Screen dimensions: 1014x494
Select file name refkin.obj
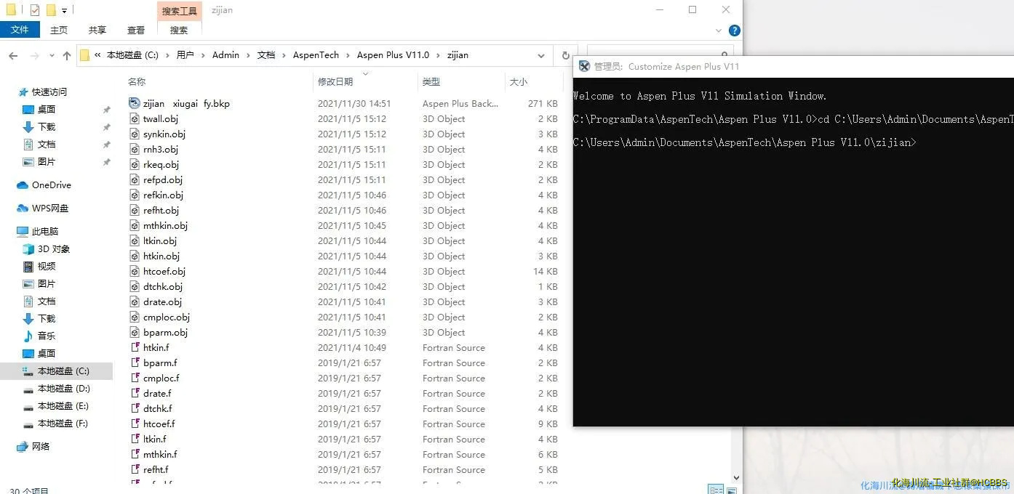[163, 195]
